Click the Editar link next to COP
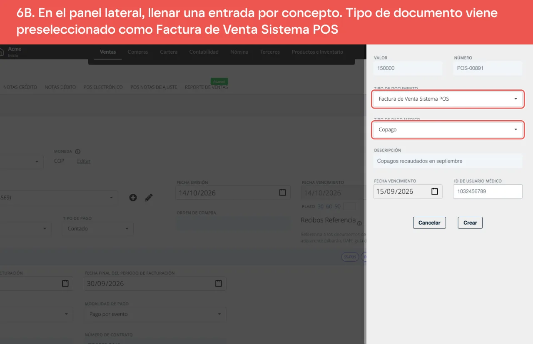The height and width of the screenshot is (344, 533). click(84, 161)
